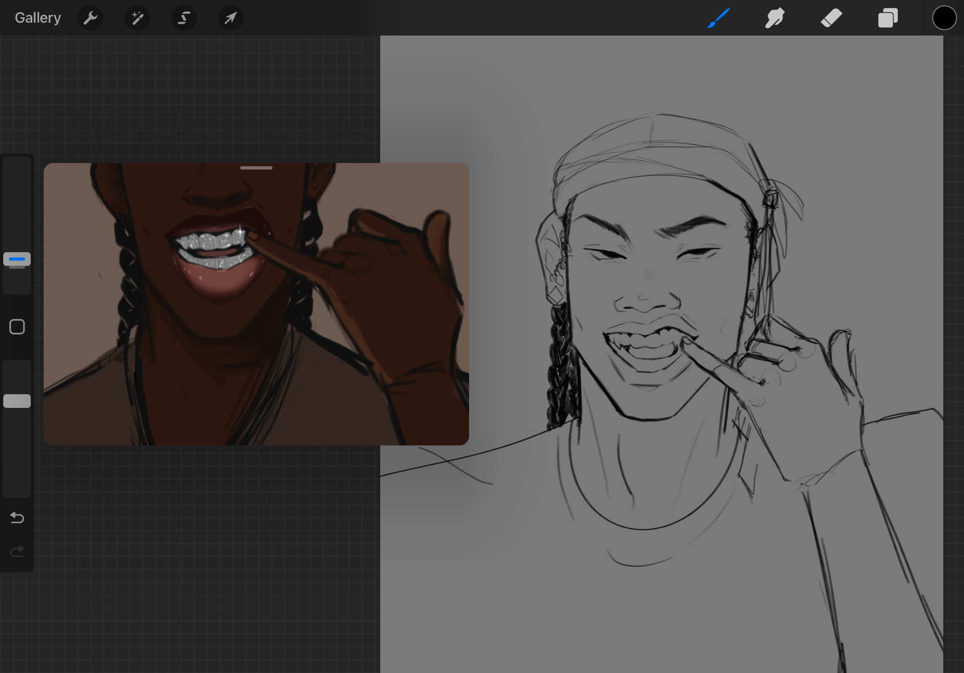The image size is (964, 673).
Task: Open the Adjustments magic wand menu
Action: coord(137,18)
